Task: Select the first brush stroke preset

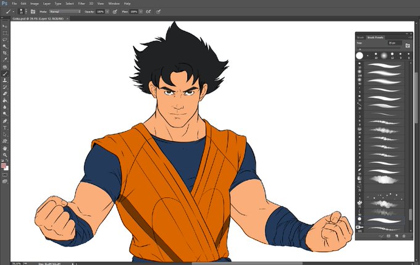Action: (384, 65)
